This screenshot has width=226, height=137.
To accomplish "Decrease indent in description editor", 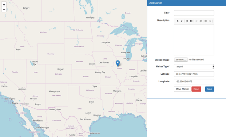I will 196,21.
